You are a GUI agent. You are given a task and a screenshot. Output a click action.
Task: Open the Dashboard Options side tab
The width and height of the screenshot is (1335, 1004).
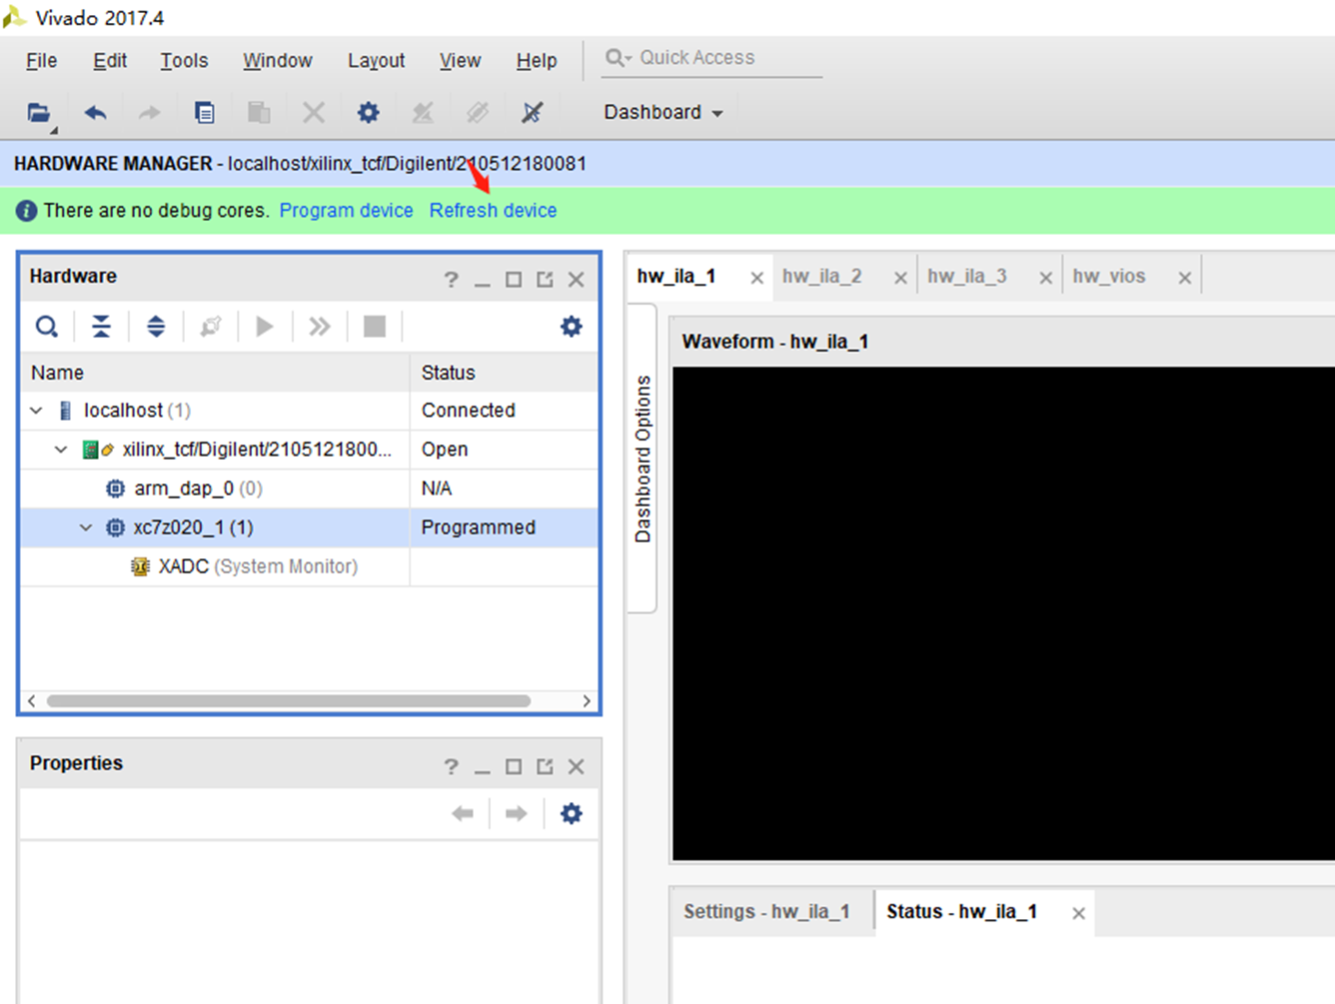[x=643, y=460]
